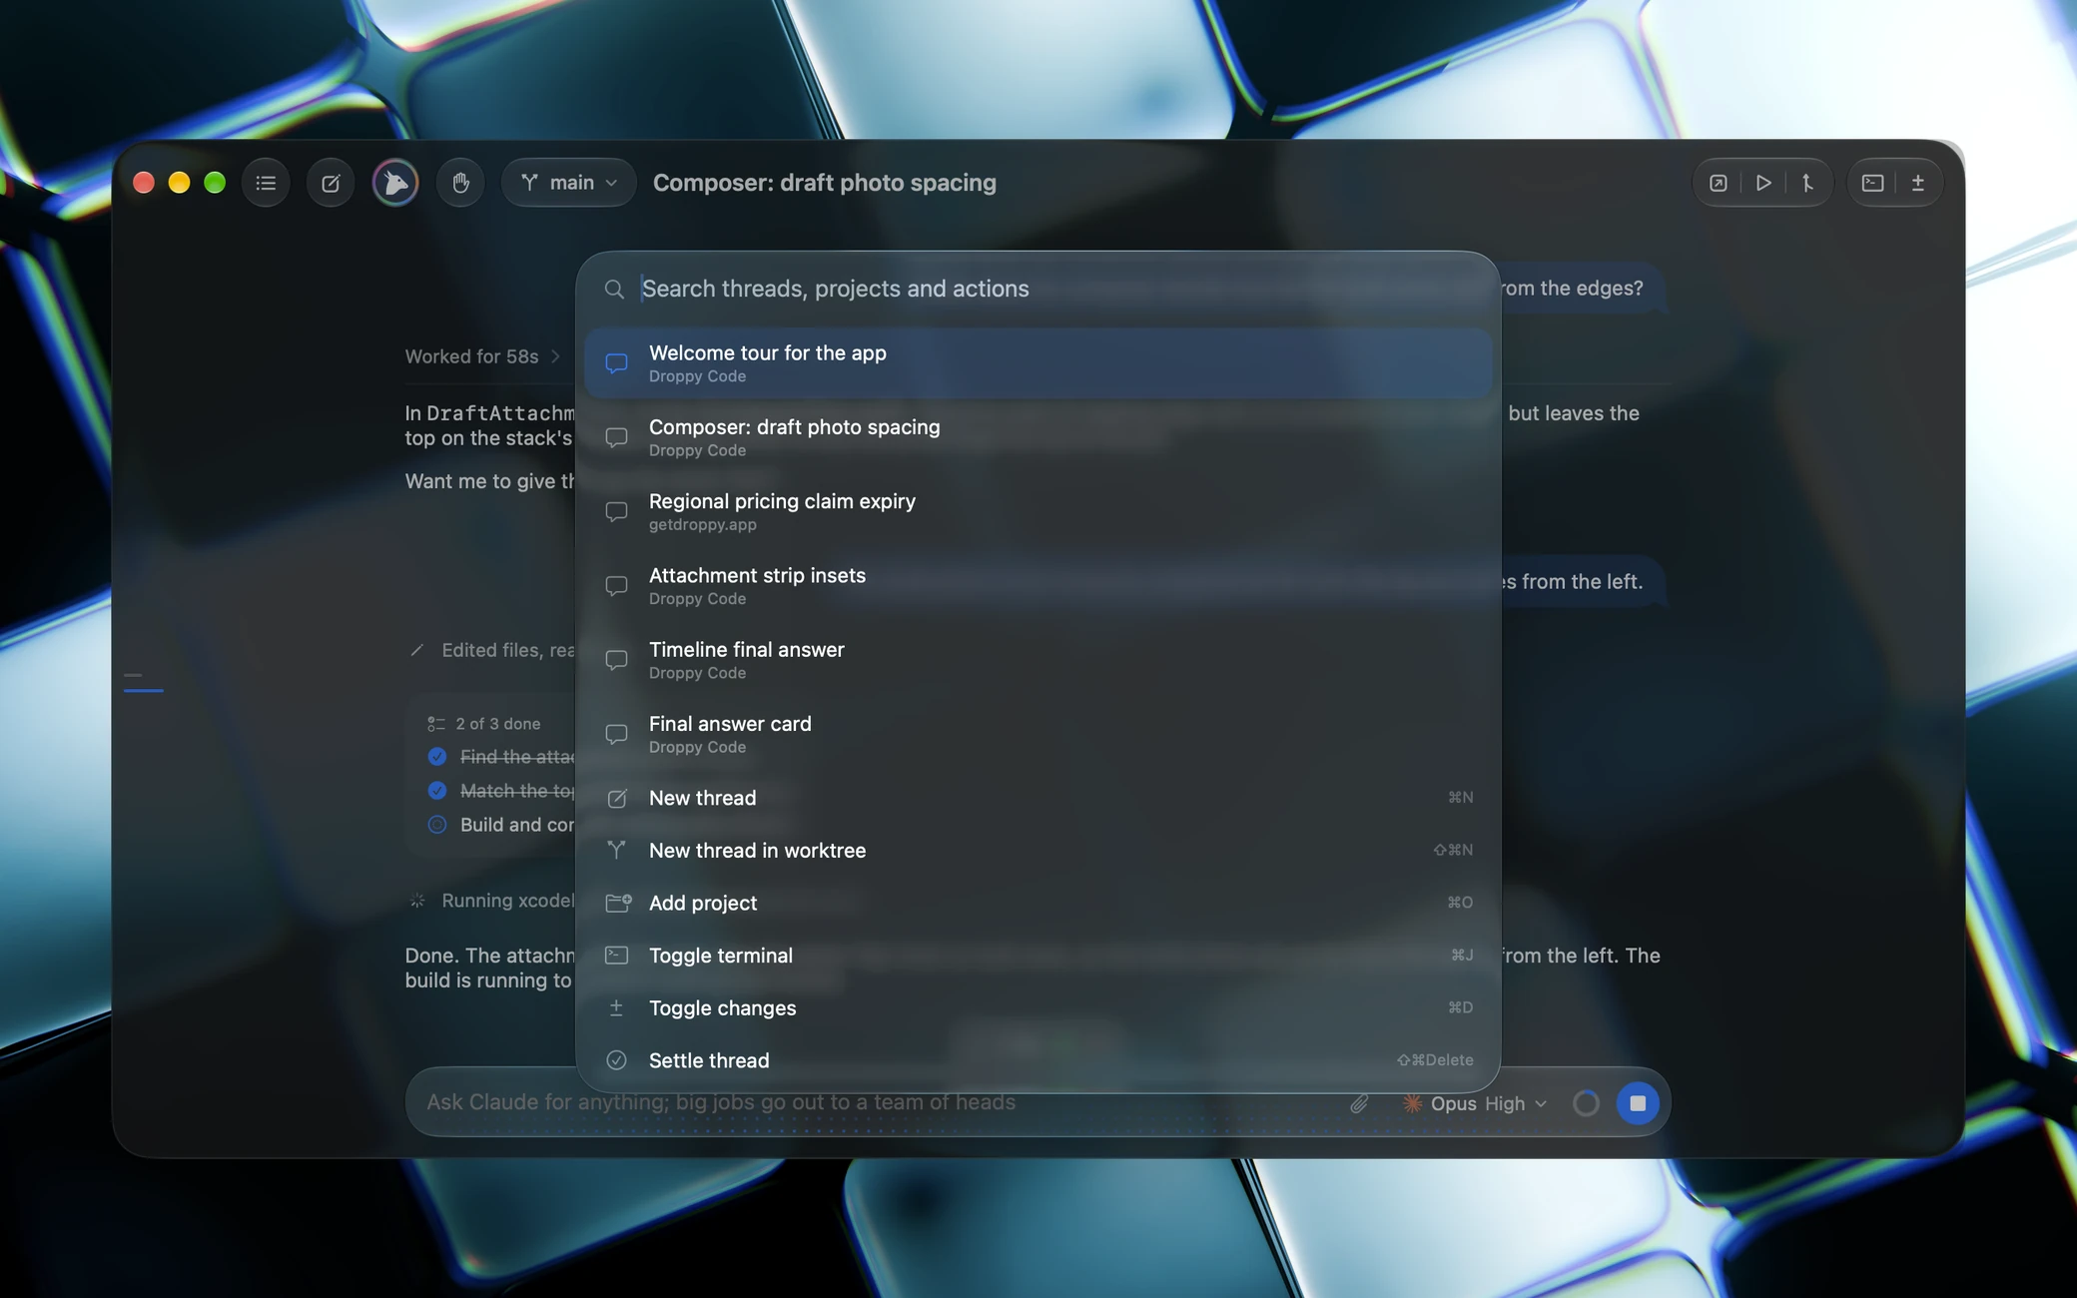Click the Running xcodebuild spinner icon

[x=417, y=901]
